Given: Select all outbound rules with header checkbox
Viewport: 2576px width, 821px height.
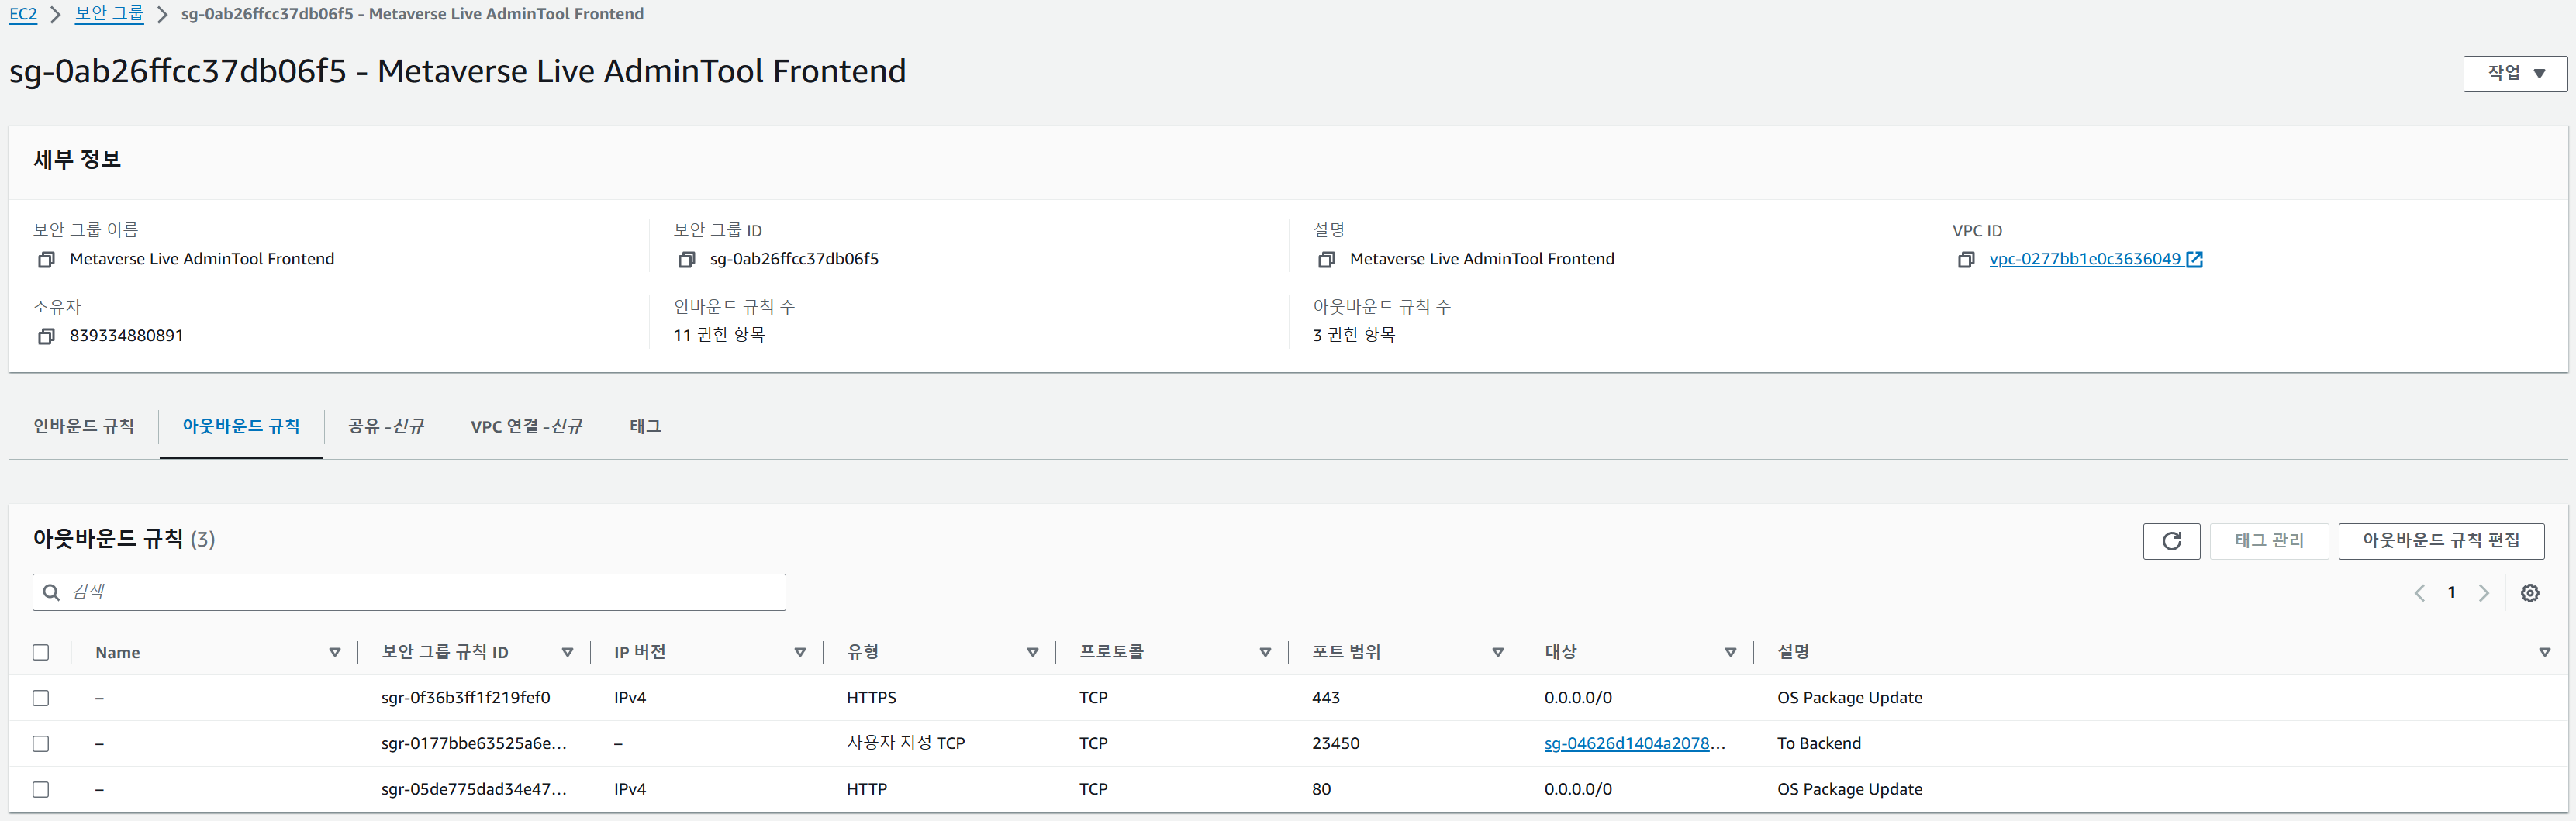Looking at the screenshot, I should pos(41,652).
